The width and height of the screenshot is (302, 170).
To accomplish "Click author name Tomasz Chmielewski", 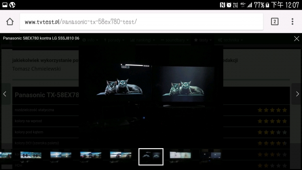I will [36, 69].
